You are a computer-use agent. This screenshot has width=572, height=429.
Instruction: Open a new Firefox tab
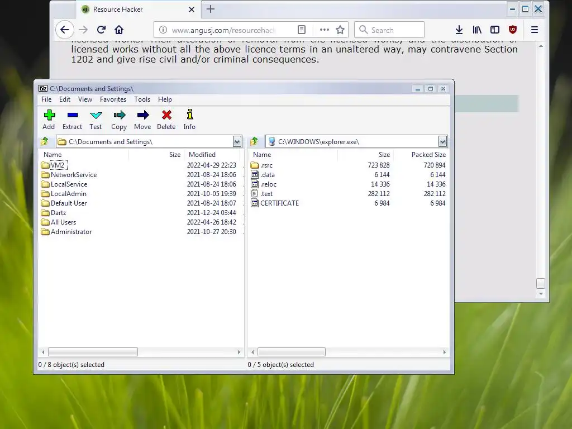tap(211, 9)
